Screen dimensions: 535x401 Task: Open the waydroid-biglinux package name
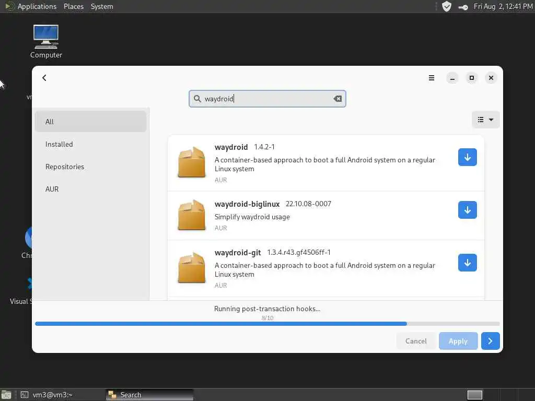247,204
